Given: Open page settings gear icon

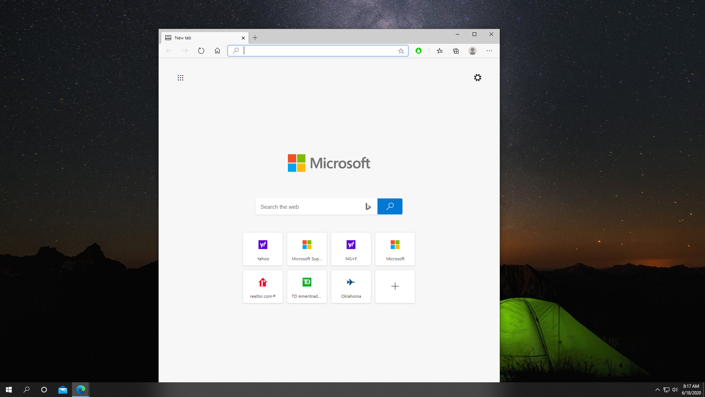Looking at the screenshot, I should click(x=478, y=78).
